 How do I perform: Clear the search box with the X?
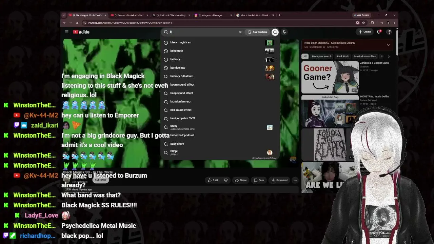coord(240,32)
